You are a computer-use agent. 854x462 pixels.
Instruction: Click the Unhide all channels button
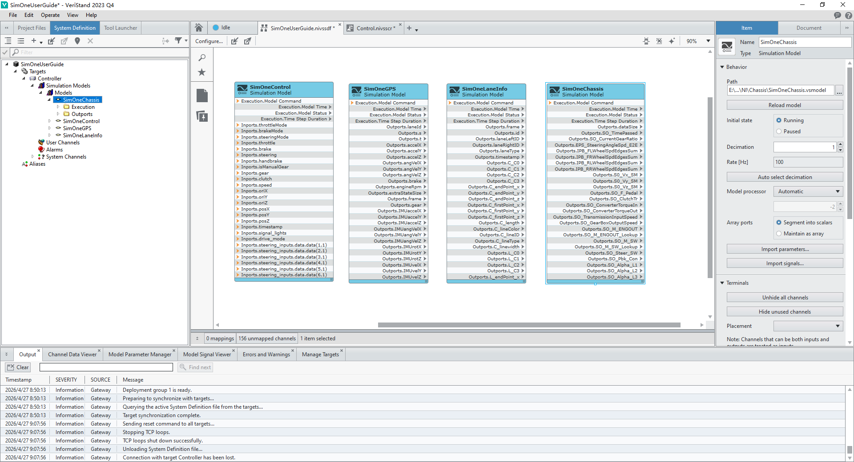click(785, 298)
